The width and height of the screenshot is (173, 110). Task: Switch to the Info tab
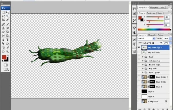(x=162, y=8)
